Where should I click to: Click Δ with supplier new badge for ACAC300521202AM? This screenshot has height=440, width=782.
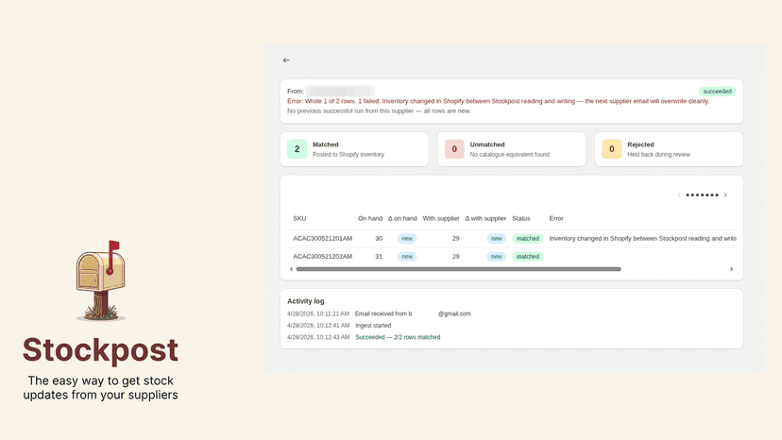[496, 257]
